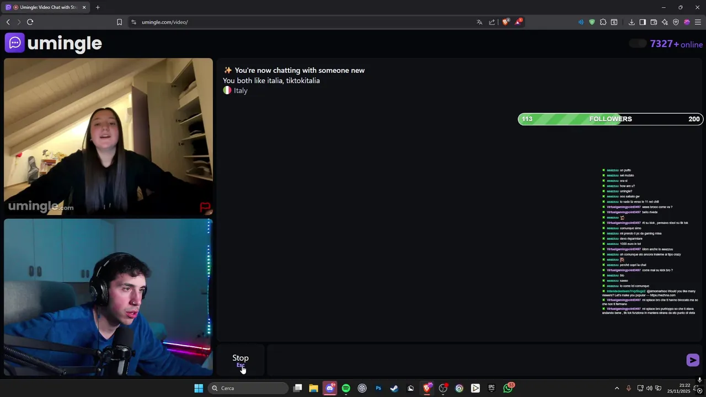Open the Extensions puzzle menu
Screen dimensions: 706x397
[x=603, y=22]
